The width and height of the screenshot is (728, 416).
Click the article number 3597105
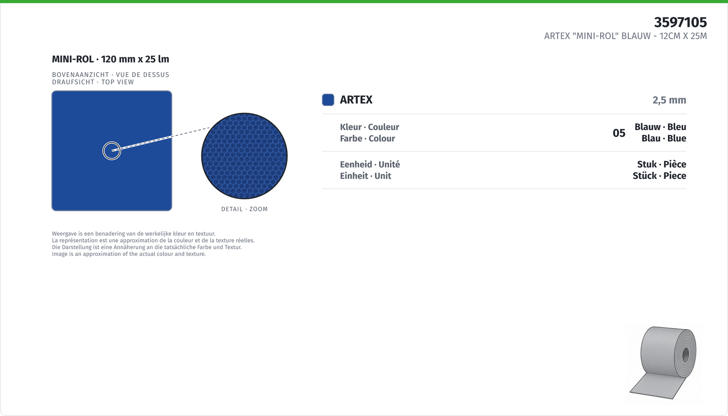[x=680, y=22]
